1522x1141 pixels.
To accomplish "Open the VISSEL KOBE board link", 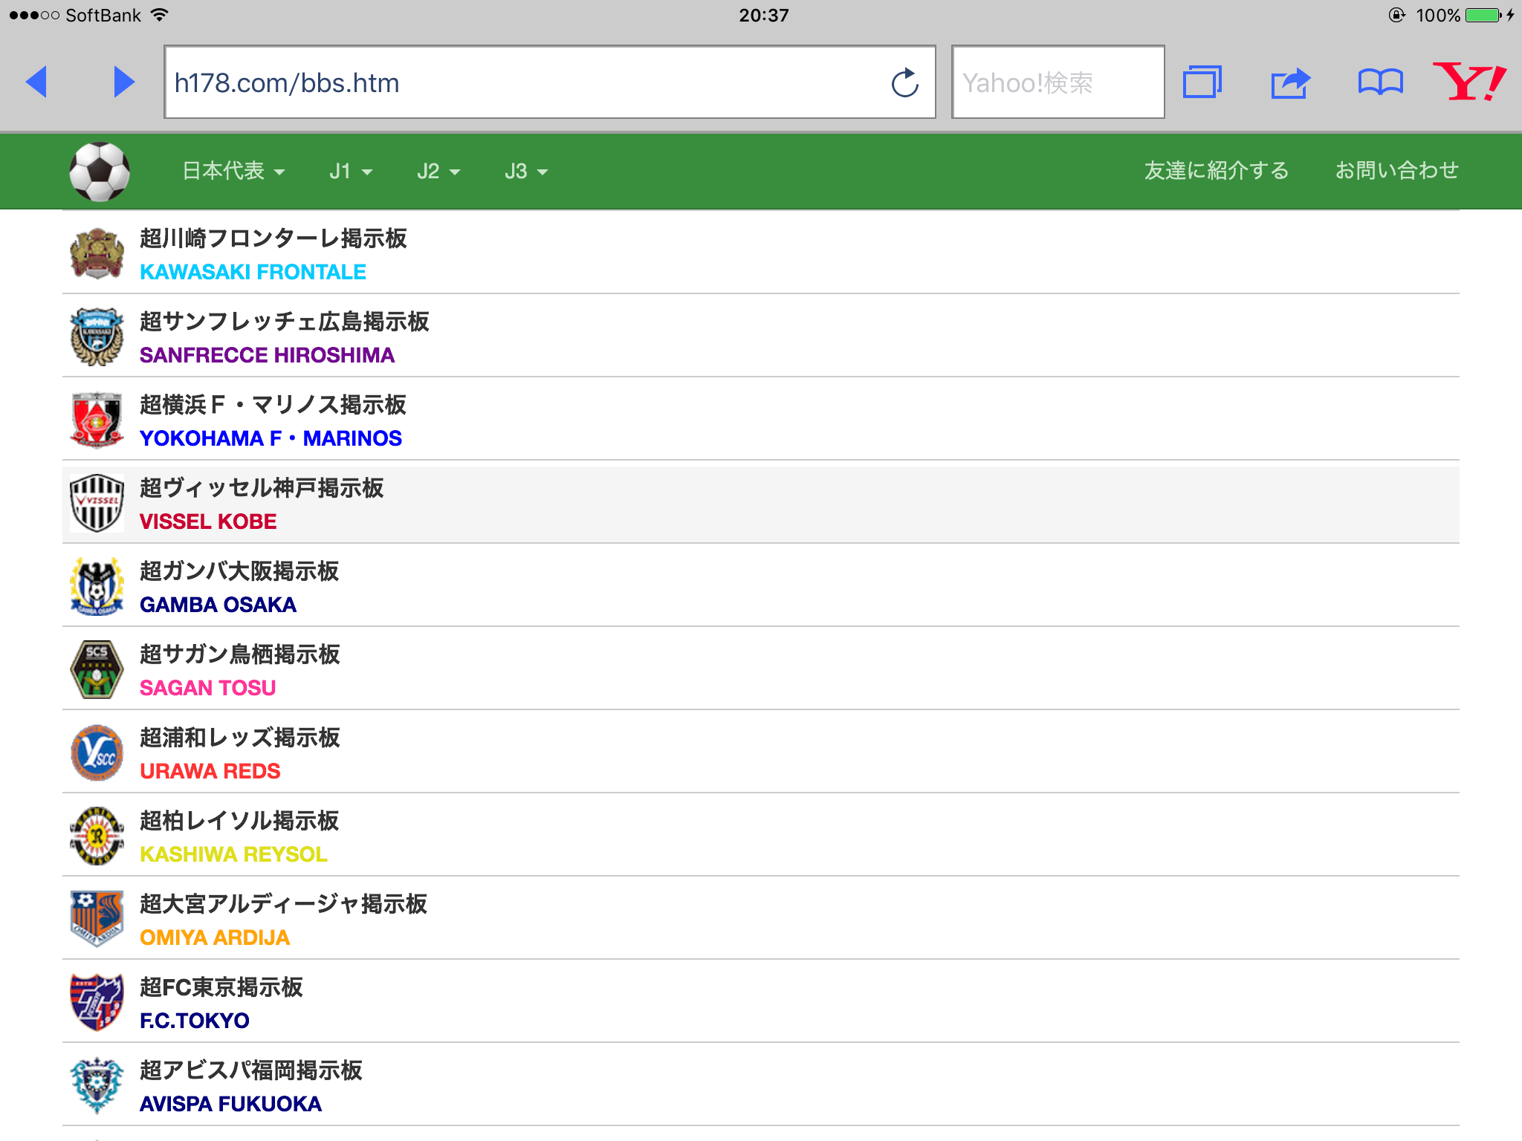I will pos(208,521).
